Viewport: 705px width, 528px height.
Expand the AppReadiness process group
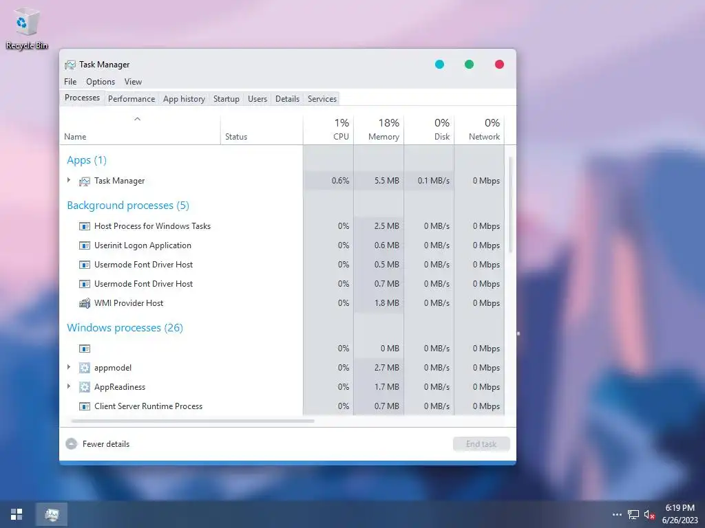69,386
